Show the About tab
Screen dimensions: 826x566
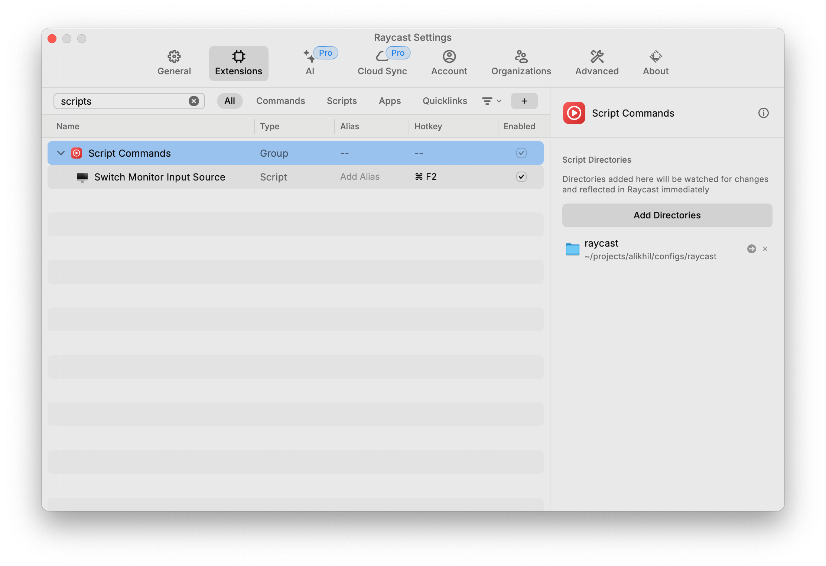coord(656,63)
